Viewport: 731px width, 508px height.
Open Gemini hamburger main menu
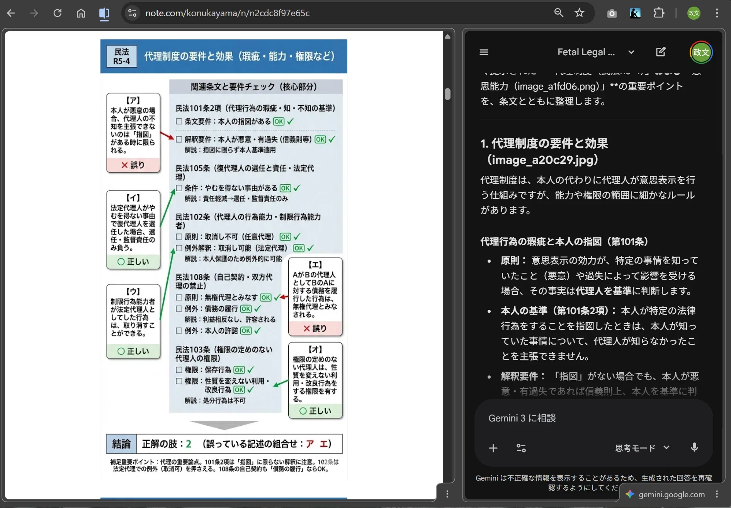click(484, 52)
